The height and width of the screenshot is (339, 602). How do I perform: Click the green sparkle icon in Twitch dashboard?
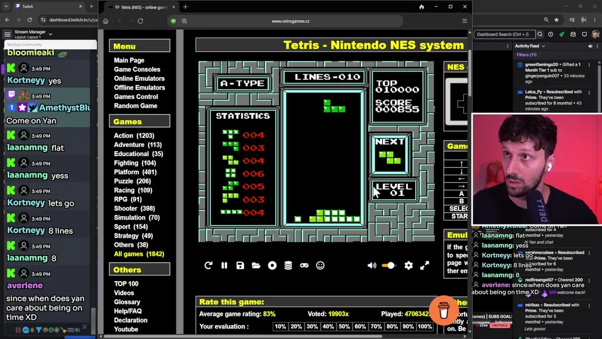coord(562,34)
